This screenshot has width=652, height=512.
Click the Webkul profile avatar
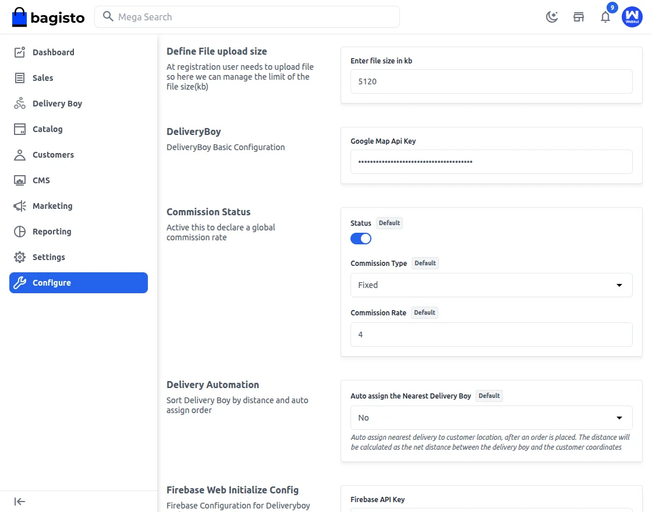click(632, 17)
